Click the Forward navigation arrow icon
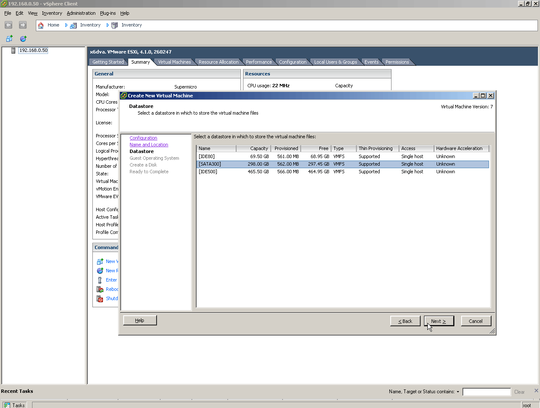This screenshot has width=540, height=408. point(23,25)
